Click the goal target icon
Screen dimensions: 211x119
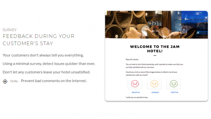(x=5, y=82)
